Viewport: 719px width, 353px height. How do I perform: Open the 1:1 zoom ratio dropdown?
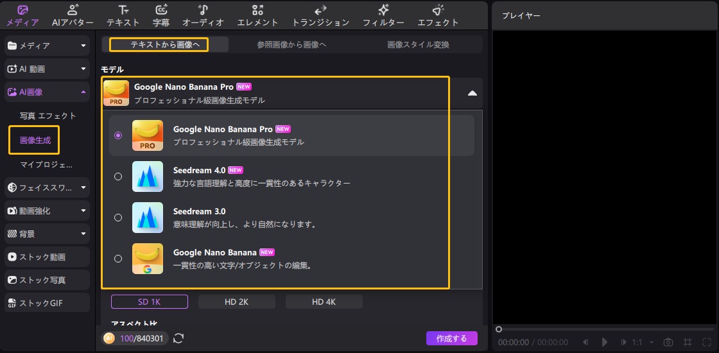(x=643, y=342)
